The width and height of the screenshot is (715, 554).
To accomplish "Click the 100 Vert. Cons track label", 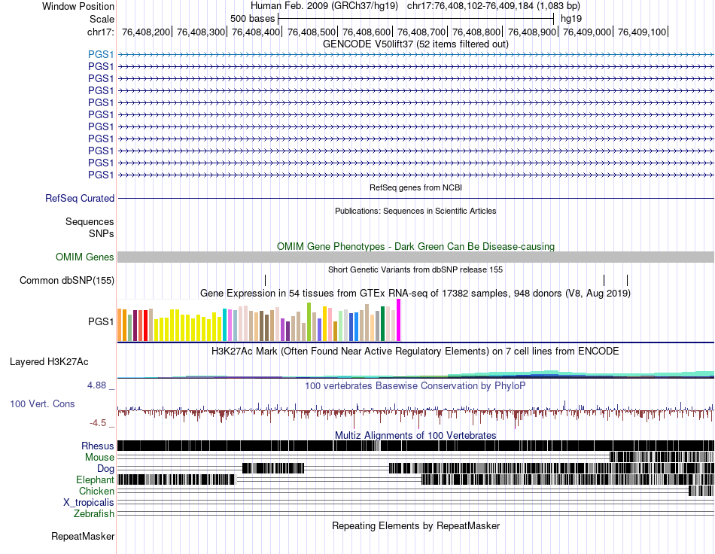I will tap(42, 403).
